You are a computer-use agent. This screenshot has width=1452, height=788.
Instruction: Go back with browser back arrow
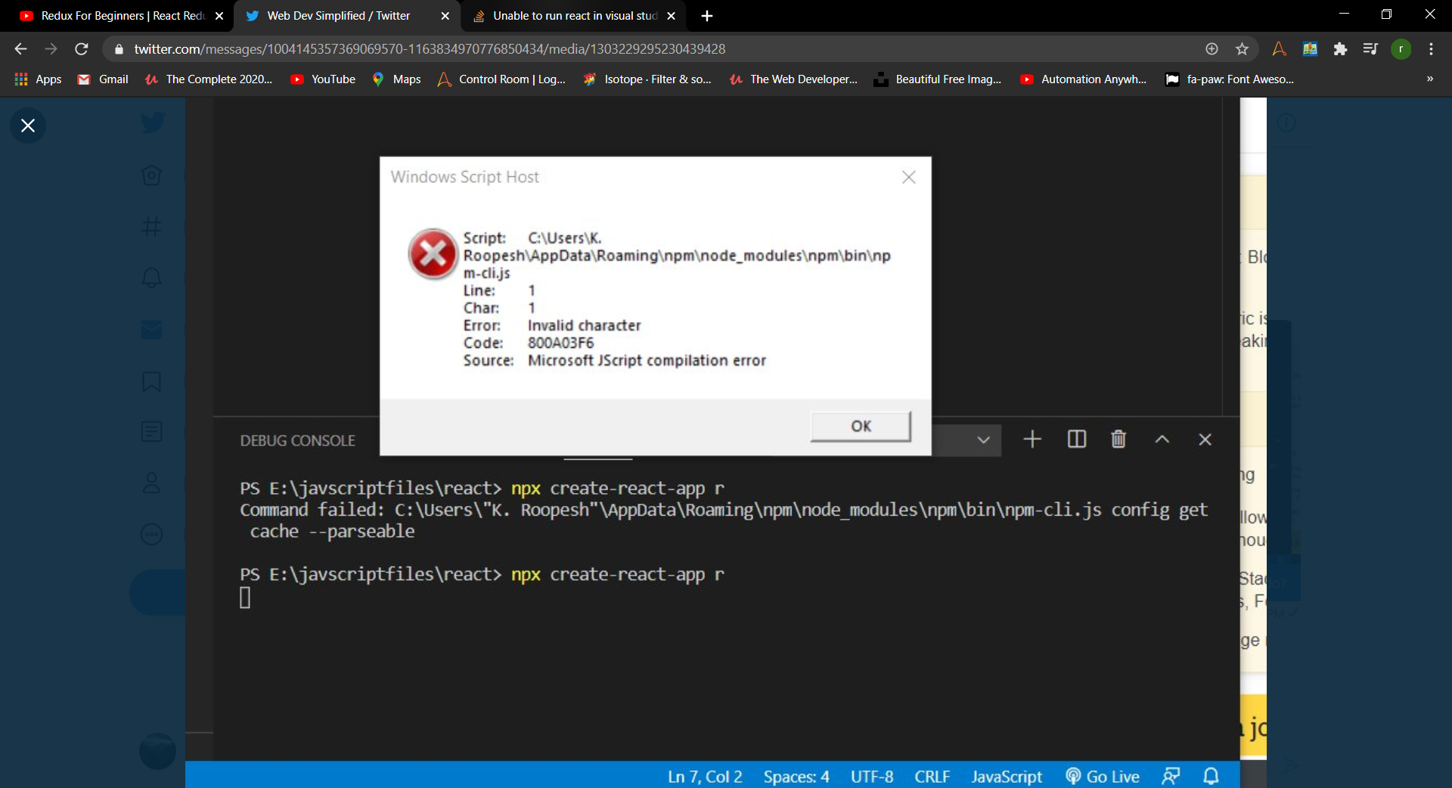point(20,49)
